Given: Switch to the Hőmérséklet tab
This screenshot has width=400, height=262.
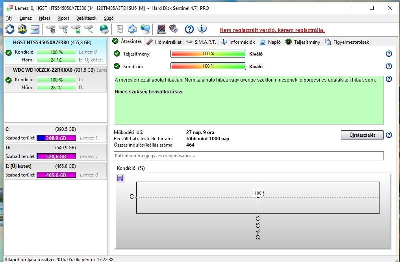Looking at the screenshot, I should click(164, 42).
